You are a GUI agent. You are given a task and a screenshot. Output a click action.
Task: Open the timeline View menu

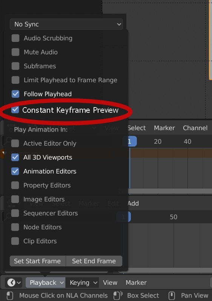[x=110, y=283]
